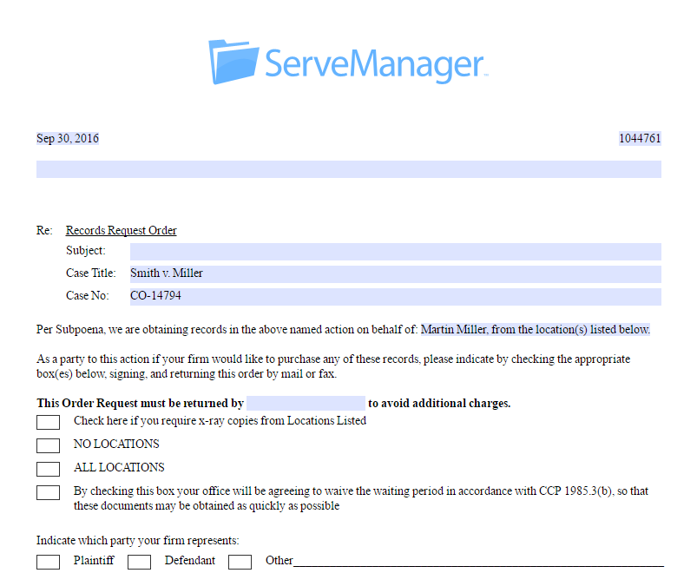Click the Smith v. Miller case title
Viewport: 697px width, 573px height.
pos(166,273)
